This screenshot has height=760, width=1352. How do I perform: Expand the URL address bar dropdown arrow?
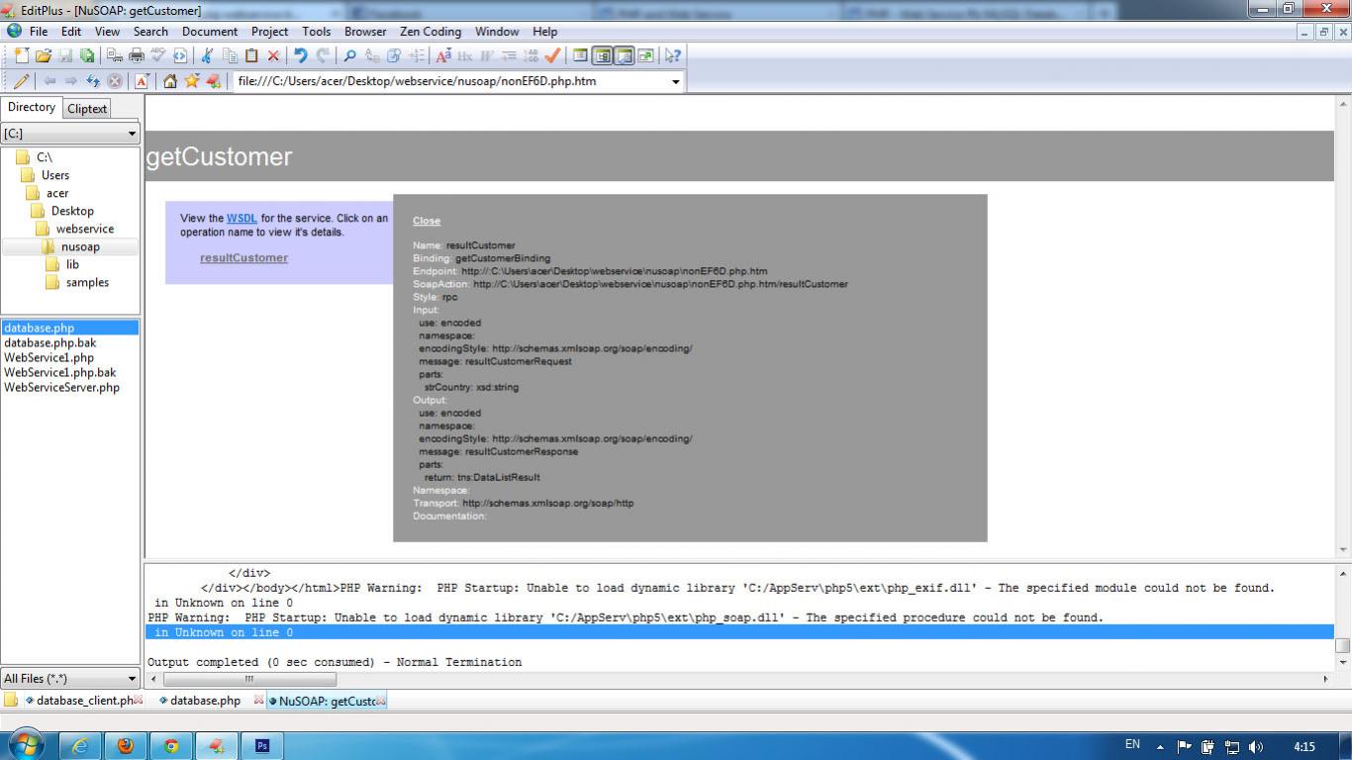click(676, 81)
